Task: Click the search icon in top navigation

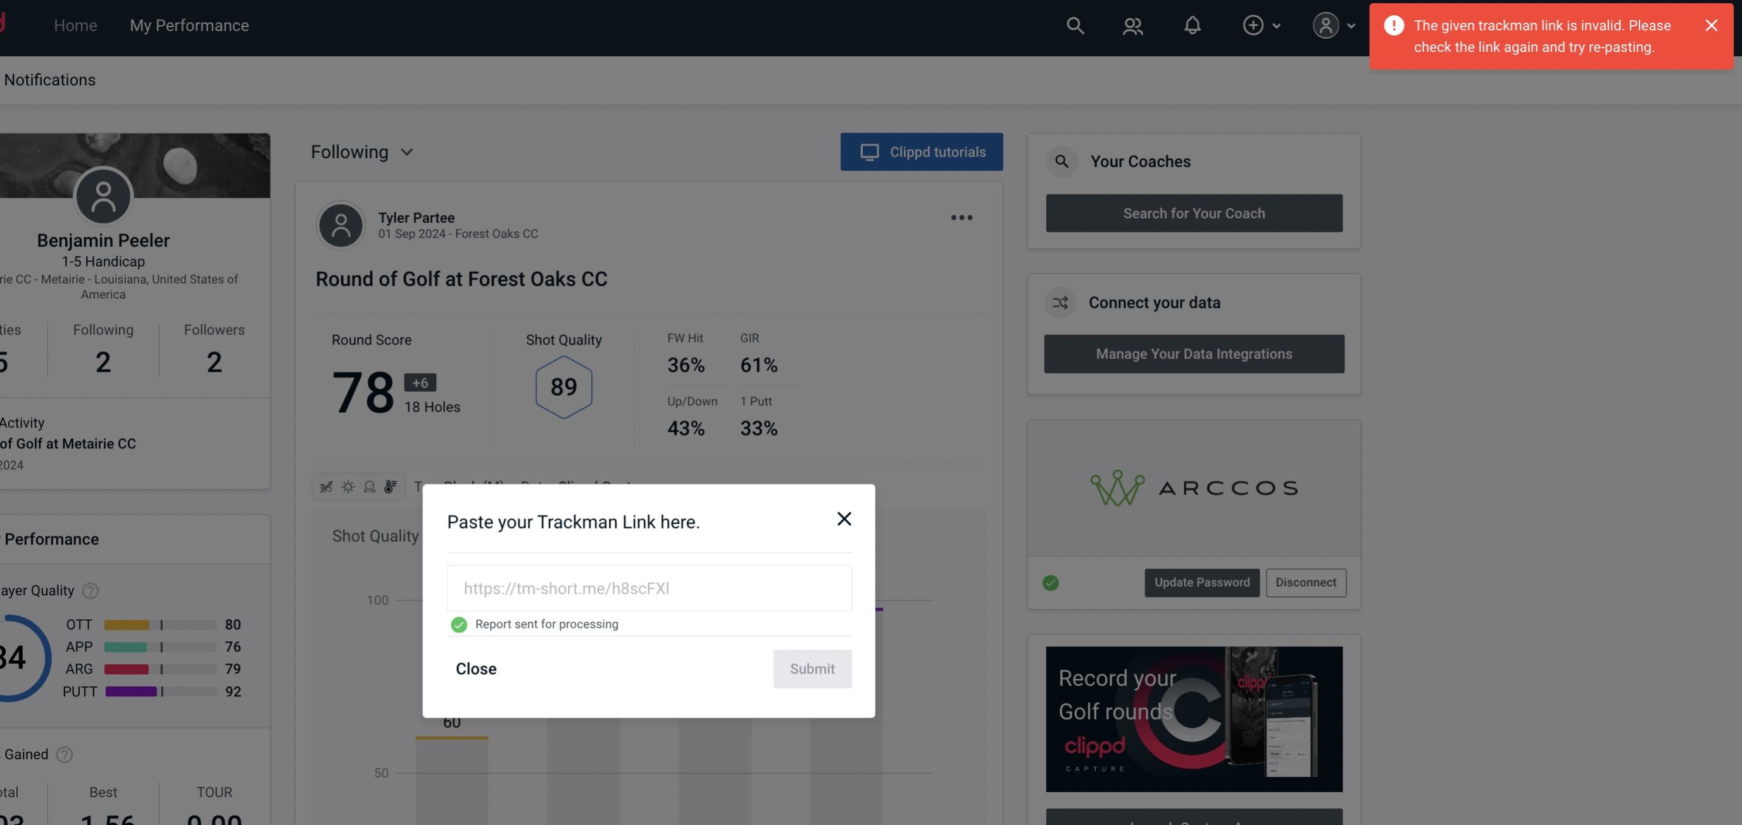Action: [x=1074, y=25]
